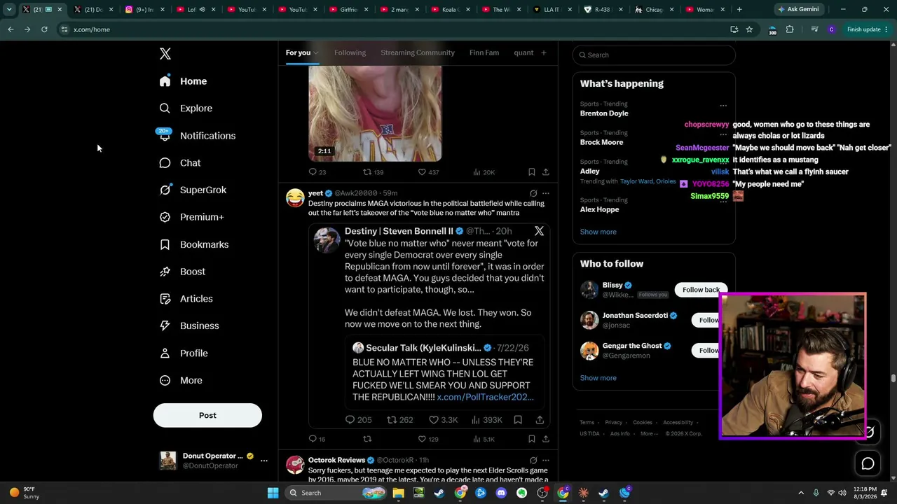Open Discord from the taskbar

click(x=501, y=493)
